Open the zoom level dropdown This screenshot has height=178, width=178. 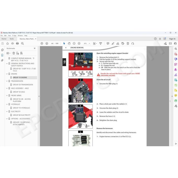(x=89, y=43)
